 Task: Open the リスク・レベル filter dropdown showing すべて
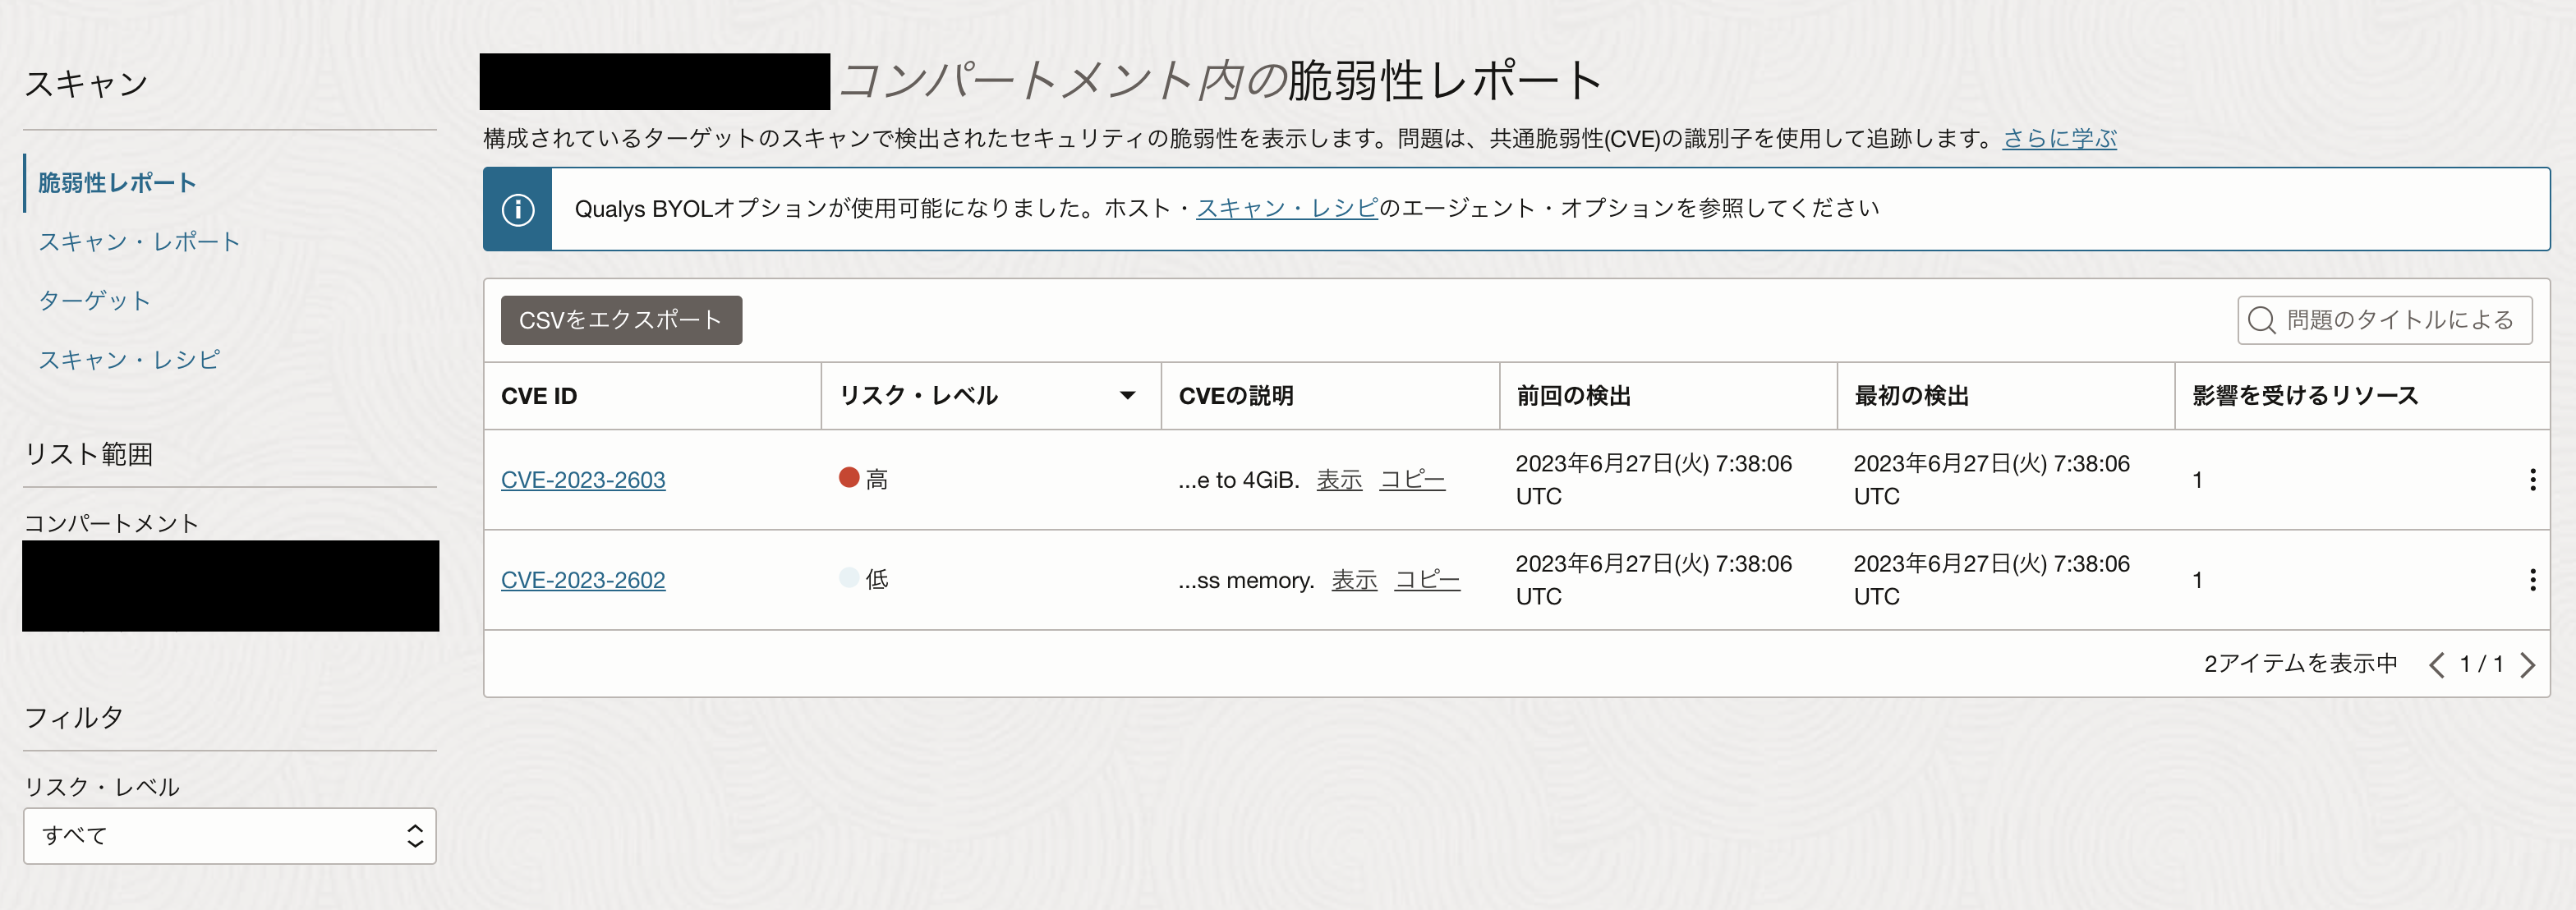pos(230,836)
